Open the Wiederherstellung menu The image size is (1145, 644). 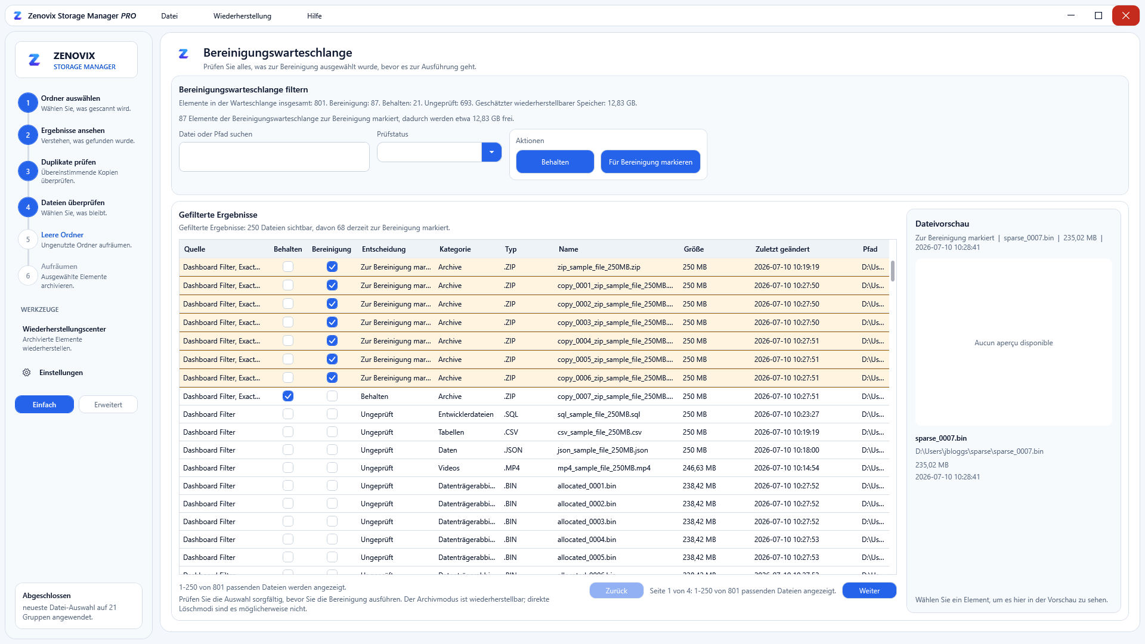click(x=242, y=16)
